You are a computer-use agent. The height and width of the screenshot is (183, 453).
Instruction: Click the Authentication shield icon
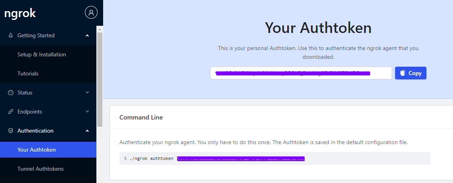pos(11,131)
